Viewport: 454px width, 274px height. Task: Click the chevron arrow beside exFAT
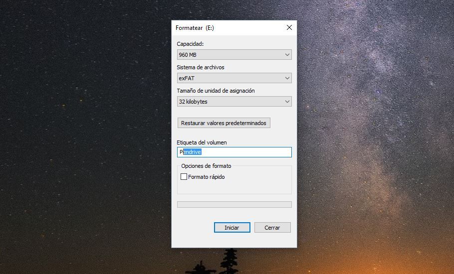(x=287, y=78)
